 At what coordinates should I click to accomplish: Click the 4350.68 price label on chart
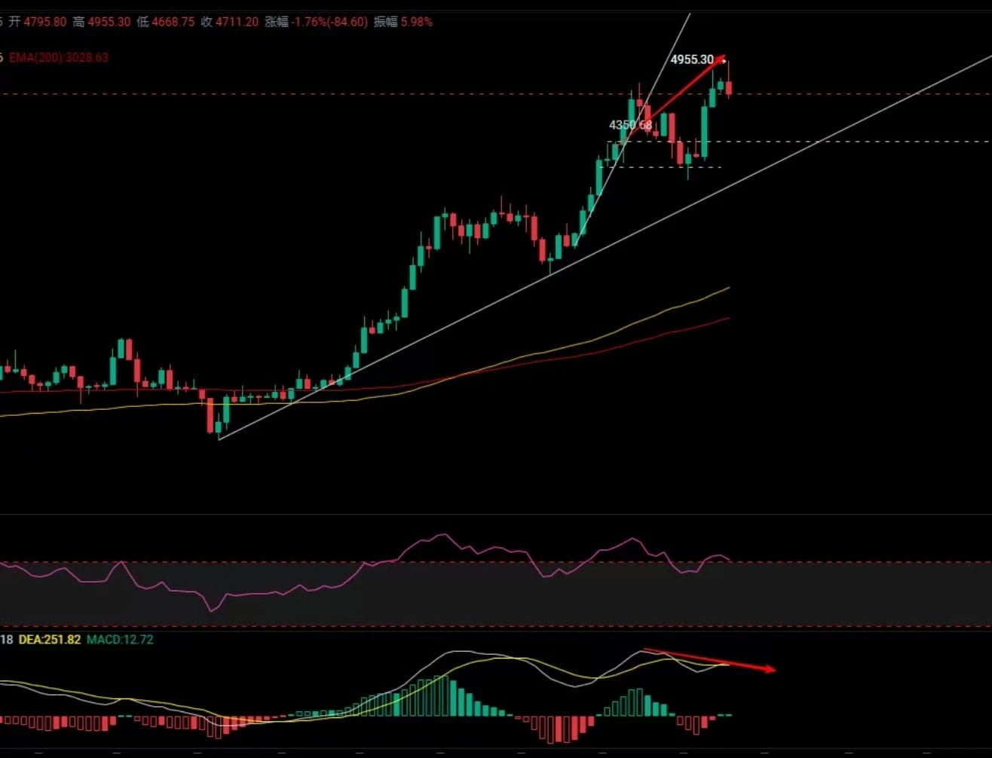tap(630, 125)
